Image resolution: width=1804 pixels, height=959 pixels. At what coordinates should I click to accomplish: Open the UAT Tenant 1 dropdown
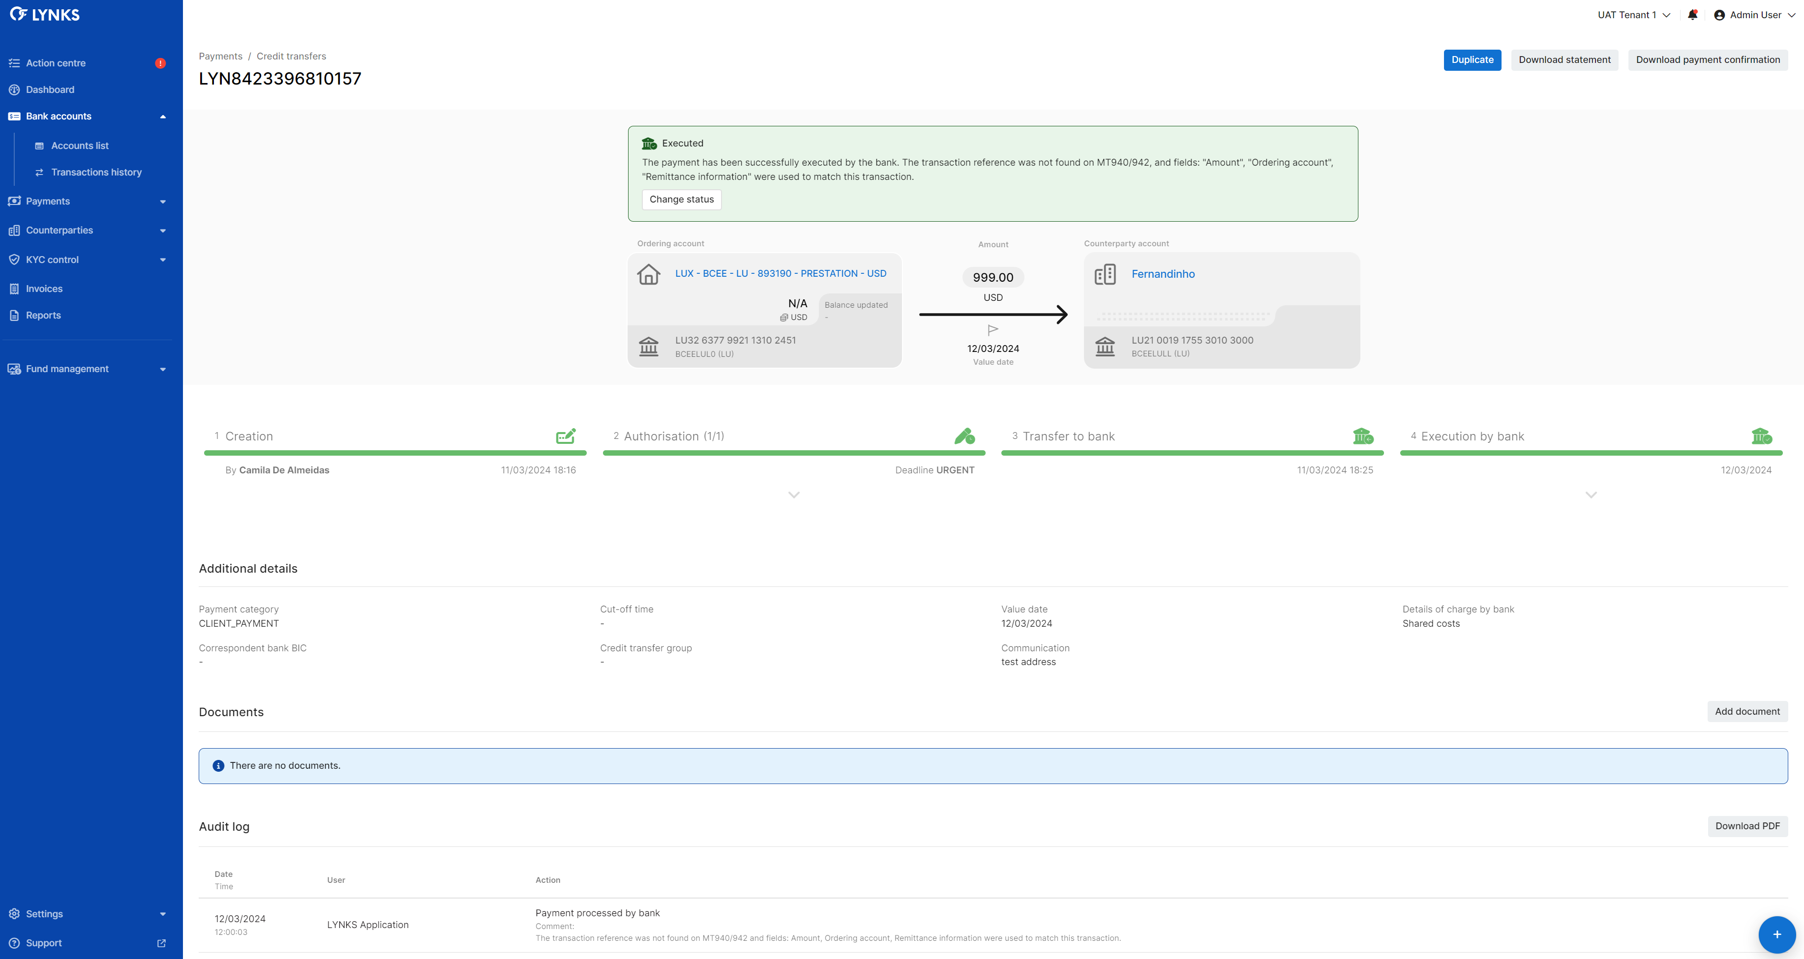[x=1633, y=15]
